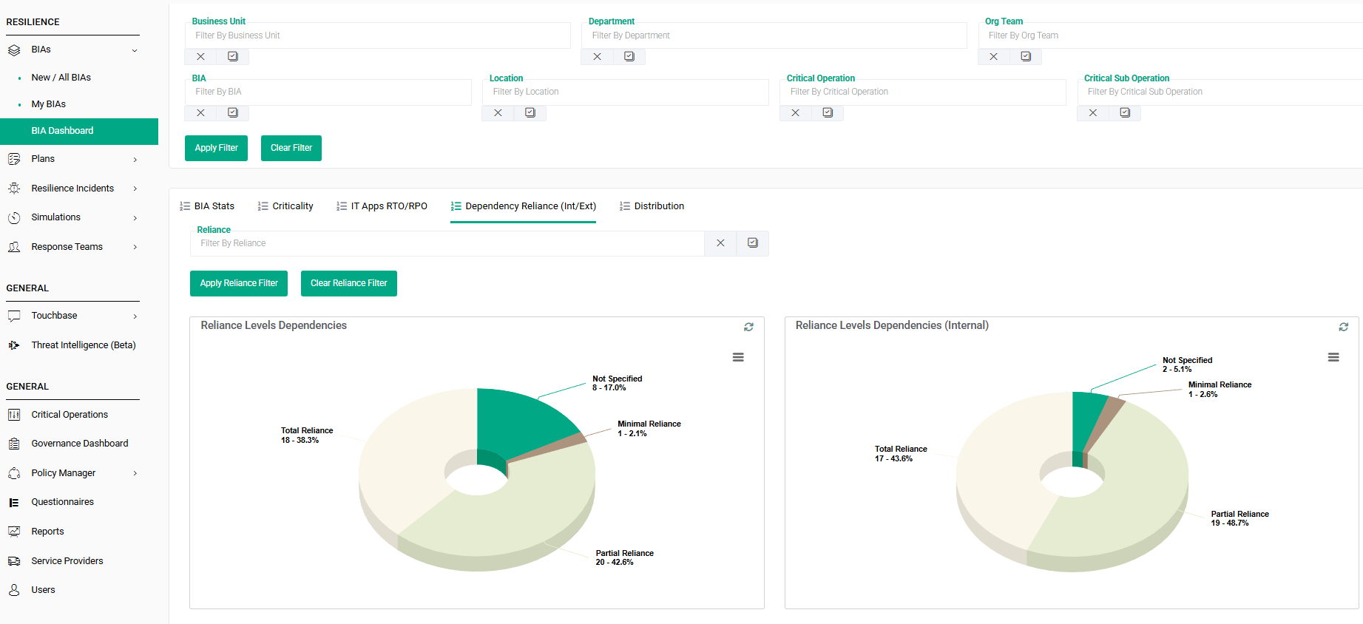Screen dimensions: 1363x624
Task: Expand the Policy Manager submenu arrow
Action: (x=135, y=473)
